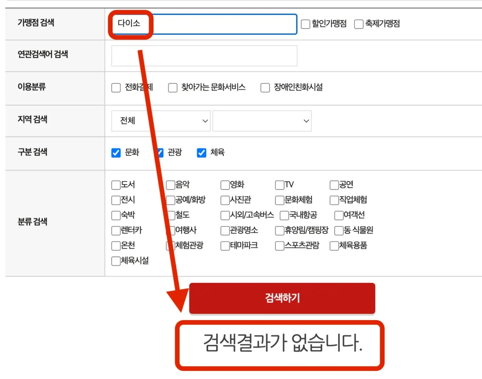The width and height of the screenshot is (482, 379).
Task: Enable the 관광명소 checkbox
Action: (225, 231)
